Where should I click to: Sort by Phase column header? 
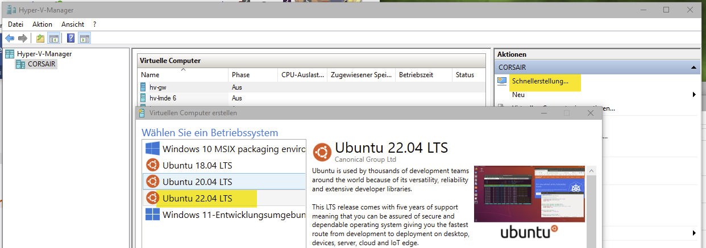253,75
